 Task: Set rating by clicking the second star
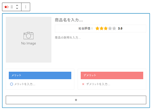click(102, 28)
